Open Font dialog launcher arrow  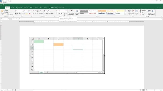pyautogui.click(x=31, y=16)
